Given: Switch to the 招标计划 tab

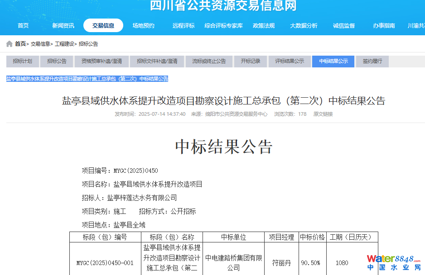Looking at the screenshot, I should (22, 62).
